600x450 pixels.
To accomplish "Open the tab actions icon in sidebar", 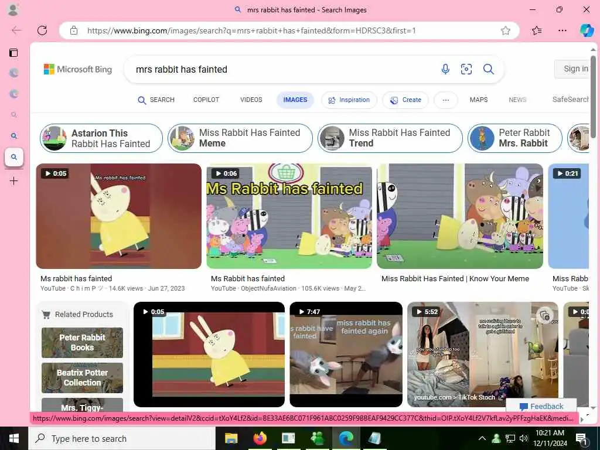I will pyautogui.click(x=14, y=52).
